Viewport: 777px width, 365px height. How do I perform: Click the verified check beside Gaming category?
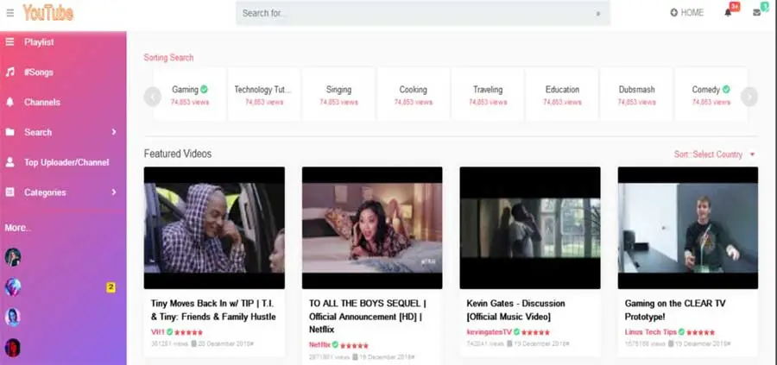pyautogui.click(x=204, y=90)
